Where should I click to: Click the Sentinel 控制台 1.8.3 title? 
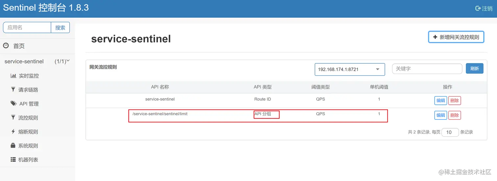(46, 8)
